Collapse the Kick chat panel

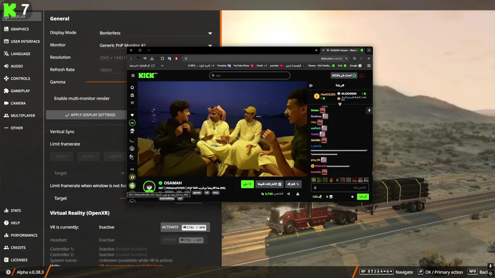311,85
